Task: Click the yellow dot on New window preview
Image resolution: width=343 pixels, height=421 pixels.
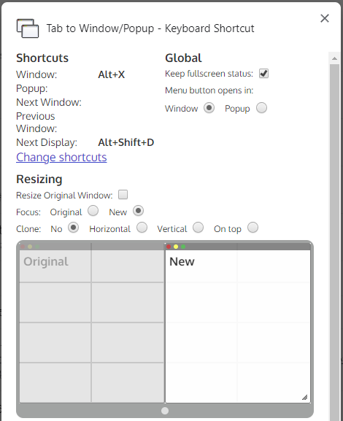Action: pos(176,247)
